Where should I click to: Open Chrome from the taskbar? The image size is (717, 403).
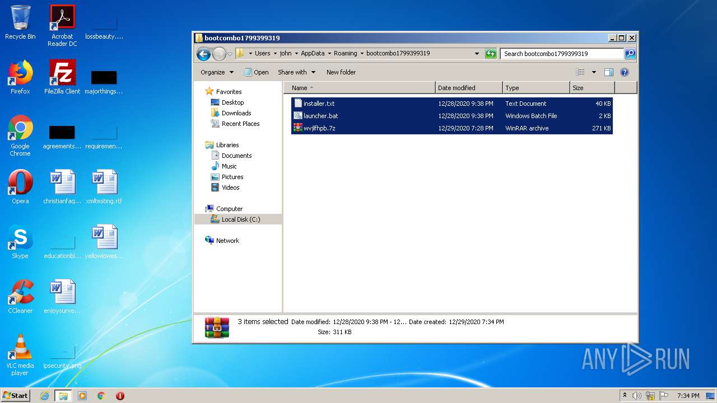[x=101, y=396]
